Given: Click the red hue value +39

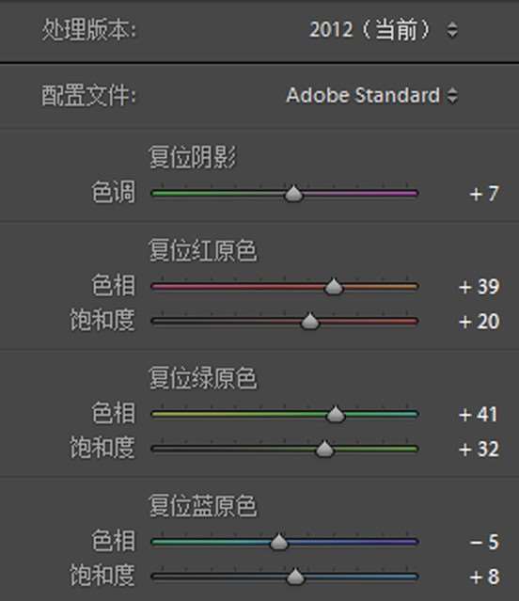Looking at the screenshot, I should click(480, 287).
